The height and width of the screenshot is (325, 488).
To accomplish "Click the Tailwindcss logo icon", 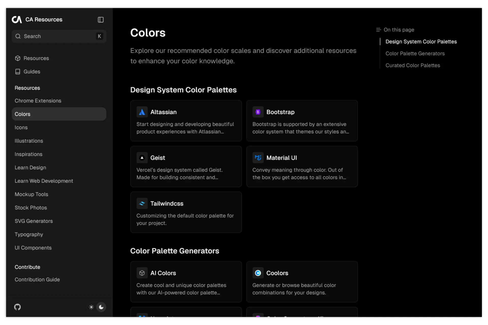I will pos(142,203).
